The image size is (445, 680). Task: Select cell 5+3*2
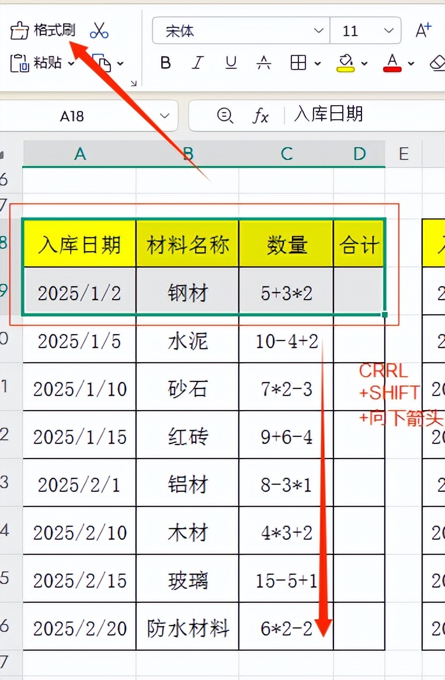coord(286,292)
